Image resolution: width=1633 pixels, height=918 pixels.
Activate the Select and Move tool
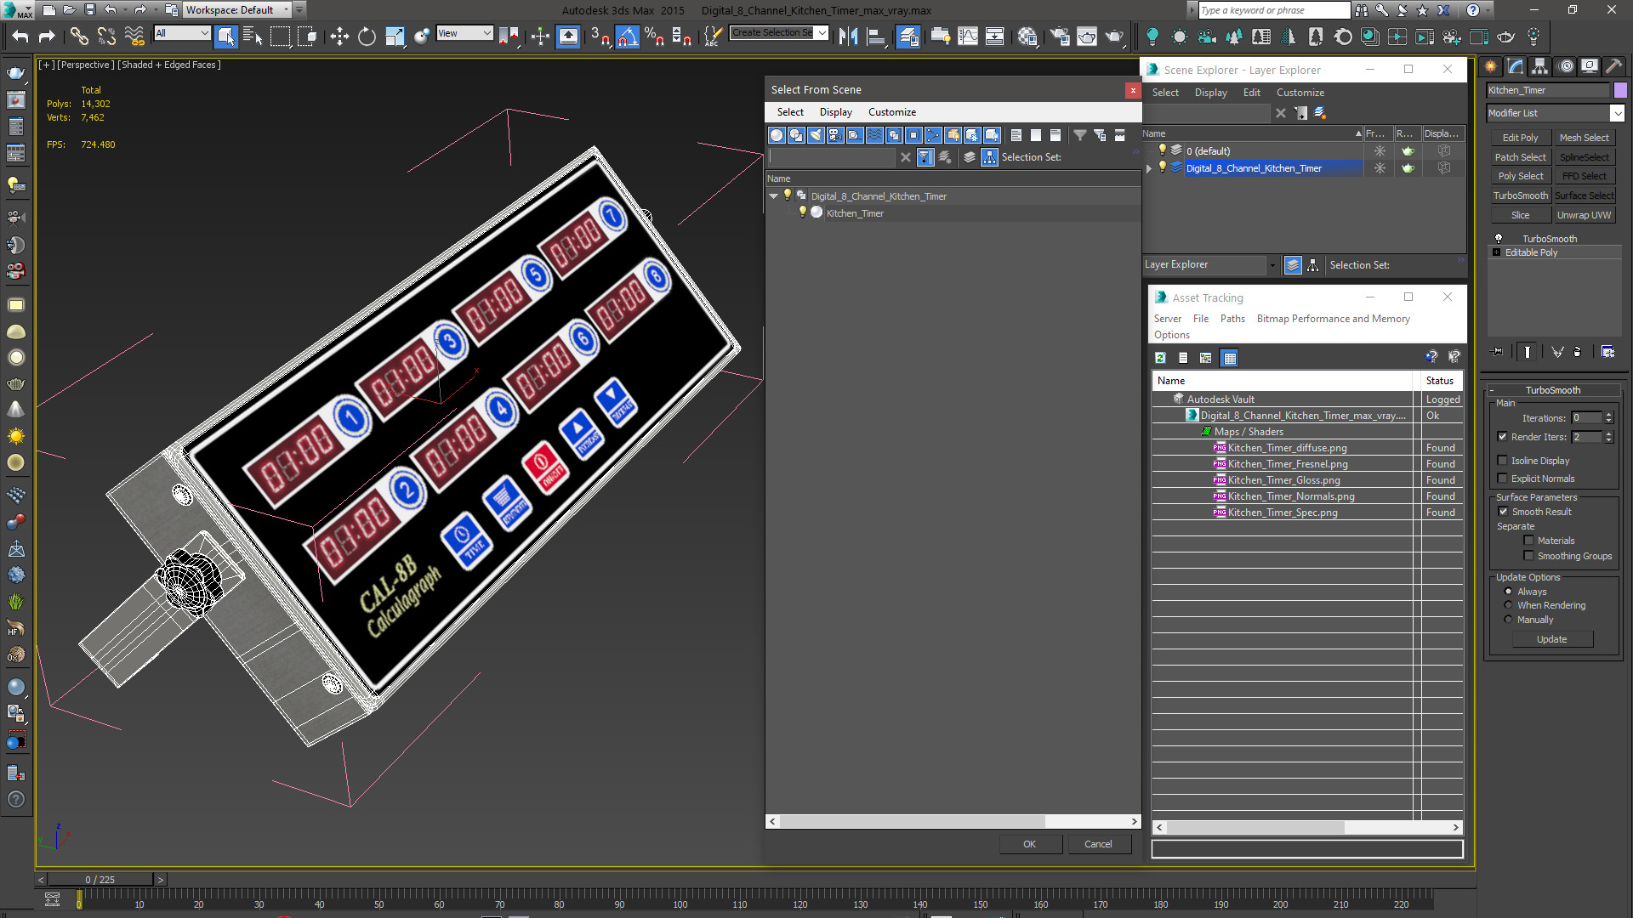coord(339,37)
